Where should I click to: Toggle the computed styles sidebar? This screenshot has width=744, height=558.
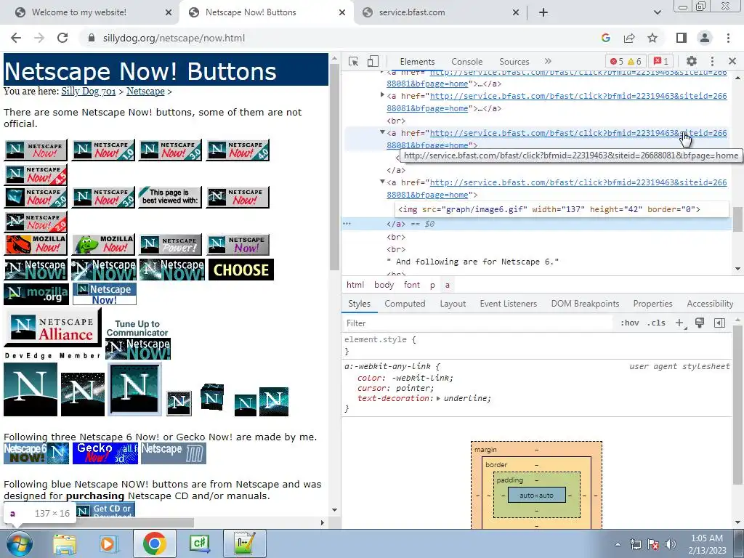coord(719,323)
